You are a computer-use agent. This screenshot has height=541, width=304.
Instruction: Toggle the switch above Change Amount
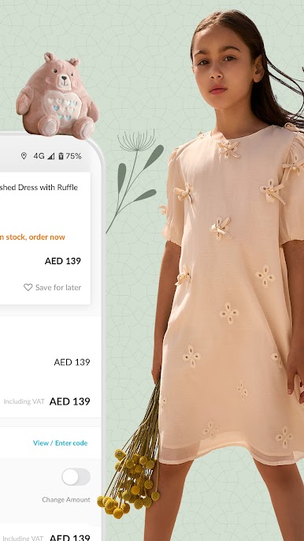(76, 477)
